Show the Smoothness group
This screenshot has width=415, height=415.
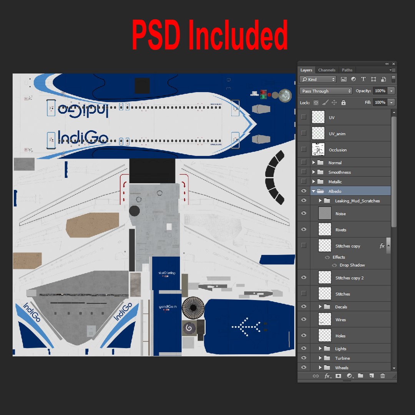pos(304,172)
